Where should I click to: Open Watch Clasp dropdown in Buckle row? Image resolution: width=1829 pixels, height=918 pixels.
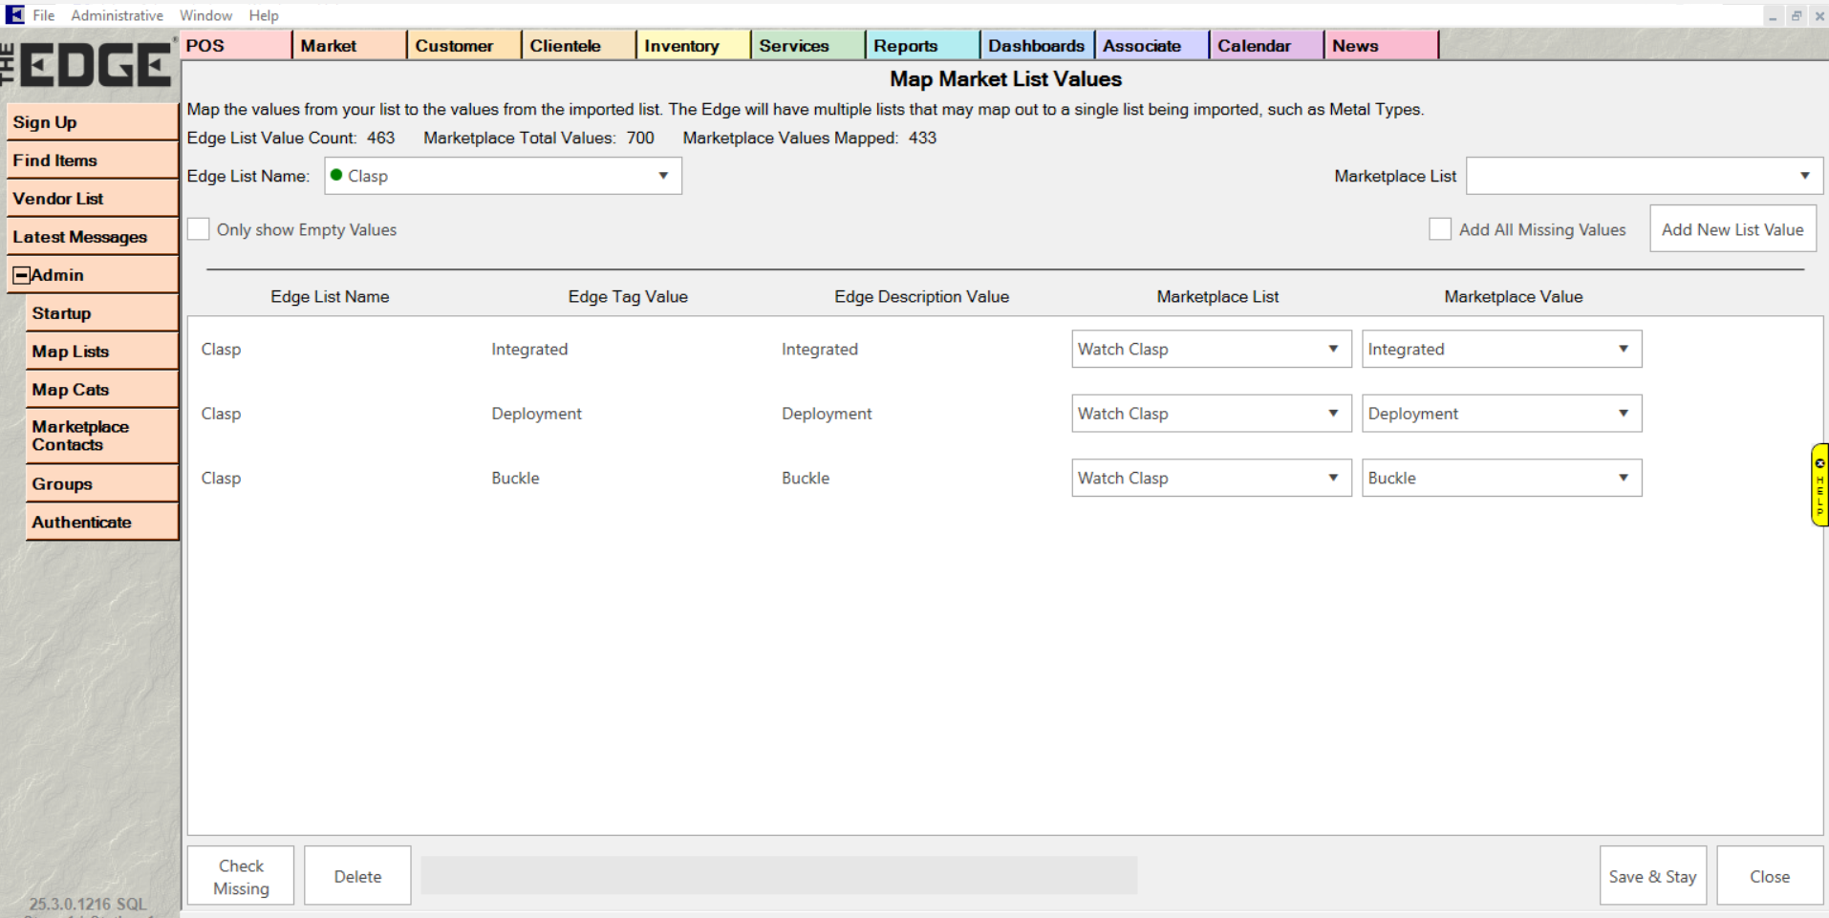(x=1210, y=478)
